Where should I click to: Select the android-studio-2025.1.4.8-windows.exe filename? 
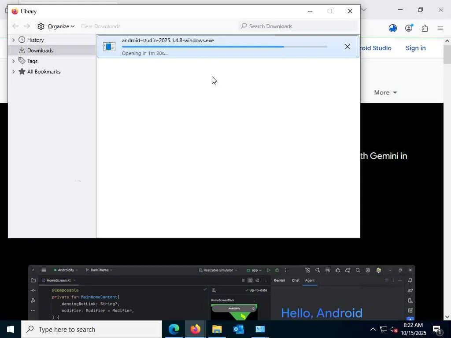pyautogui.click(x=168, y=40)
